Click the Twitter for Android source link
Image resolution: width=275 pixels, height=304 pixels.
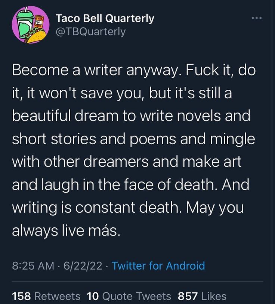[158, 266]
